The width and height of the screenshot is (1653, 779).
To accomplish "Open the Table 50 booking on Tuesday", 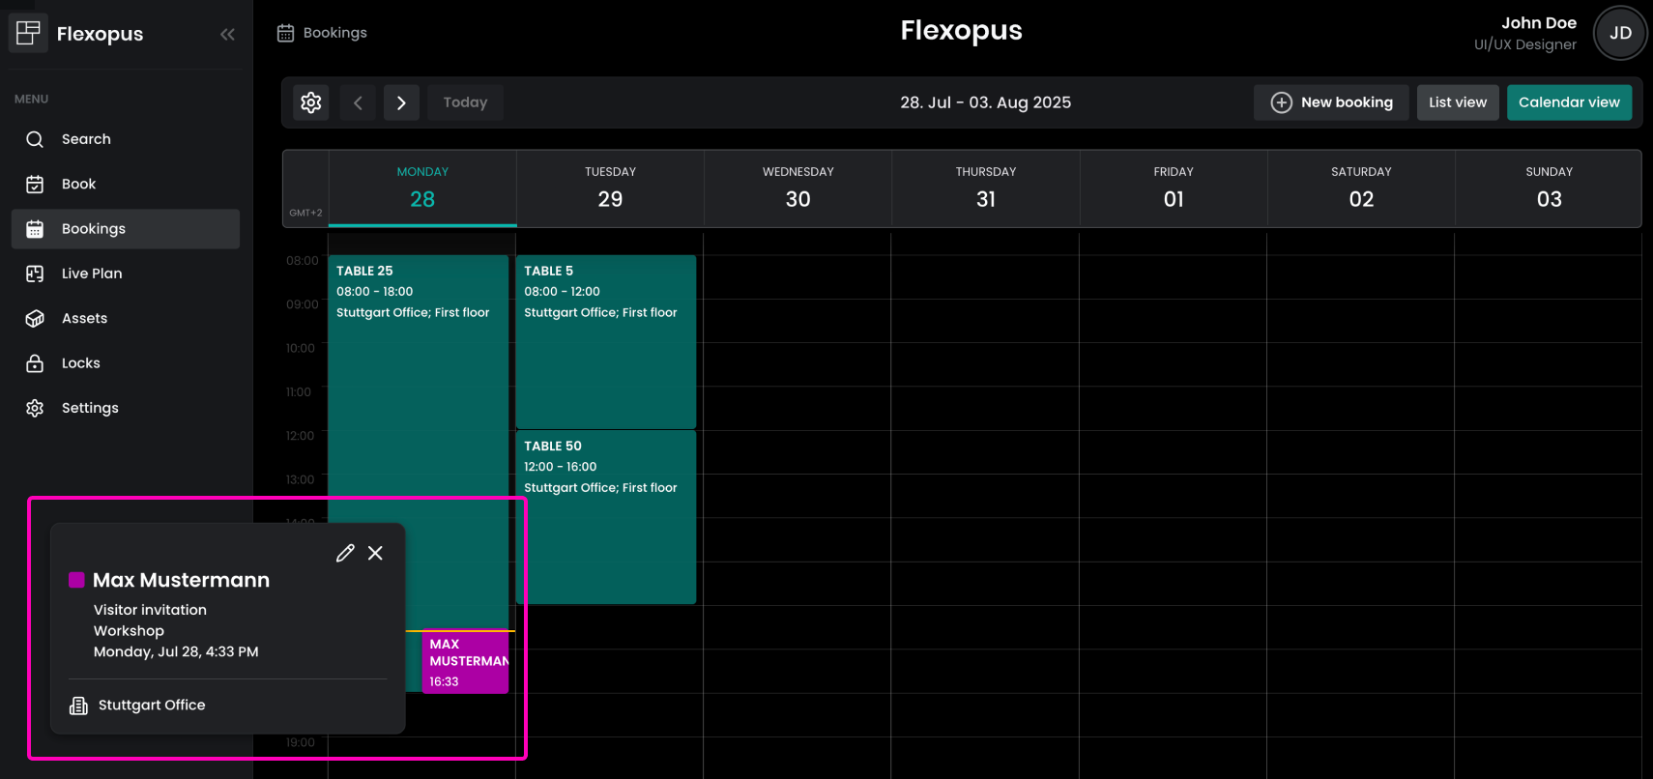I will coord(605,517).
